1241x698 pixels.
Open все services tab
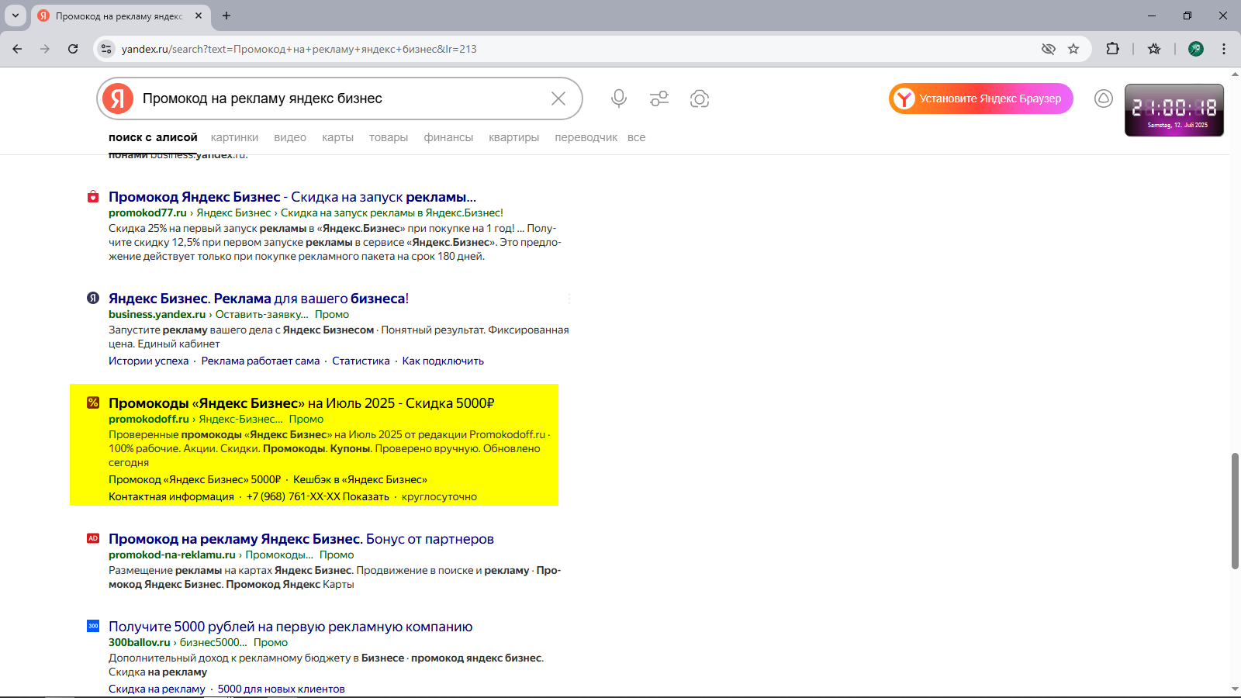(637, 137)
